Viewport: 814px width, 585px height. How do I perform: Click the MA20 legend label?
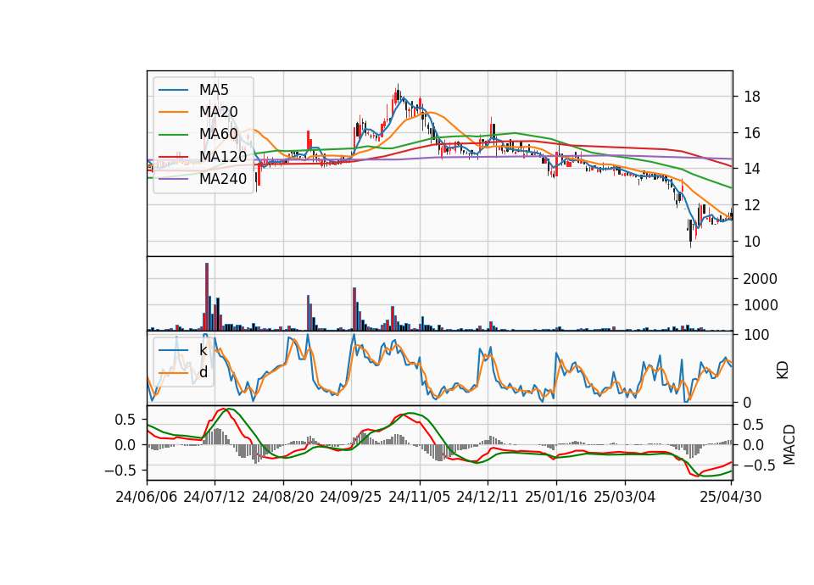(x=218, y=112)
